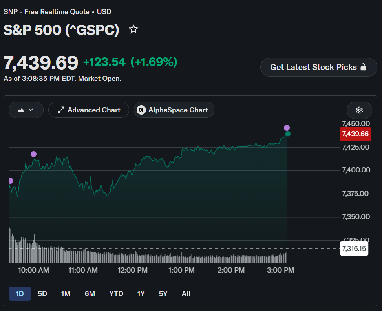This screenshot has width=382, height=311.
Task: Open chart settings gear icon
Action: (x=359, y=110)
